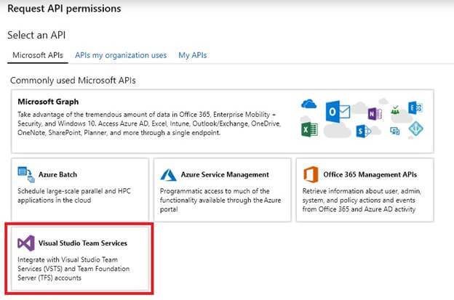Image resolution: width=454 pixels, height=300 pixels.
Task: Choose the Azure Service Management card title
Action: 225,174
